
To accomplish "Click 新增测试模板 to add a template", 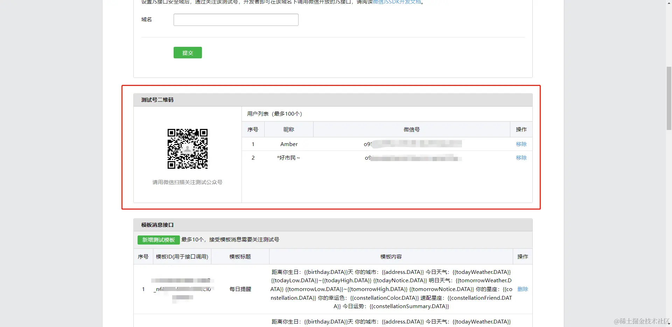I will click(x=158, y=240).
